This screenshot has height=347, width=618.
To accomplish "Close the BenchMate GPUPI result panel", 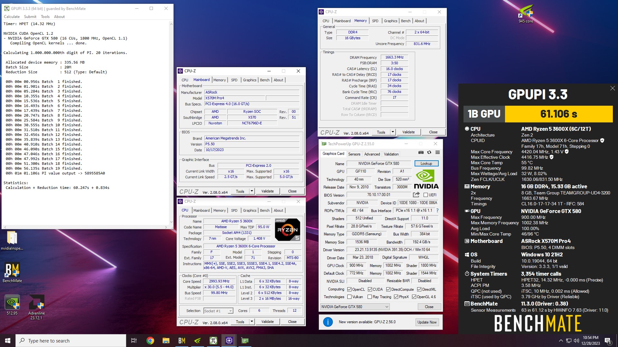I will 612,88.
